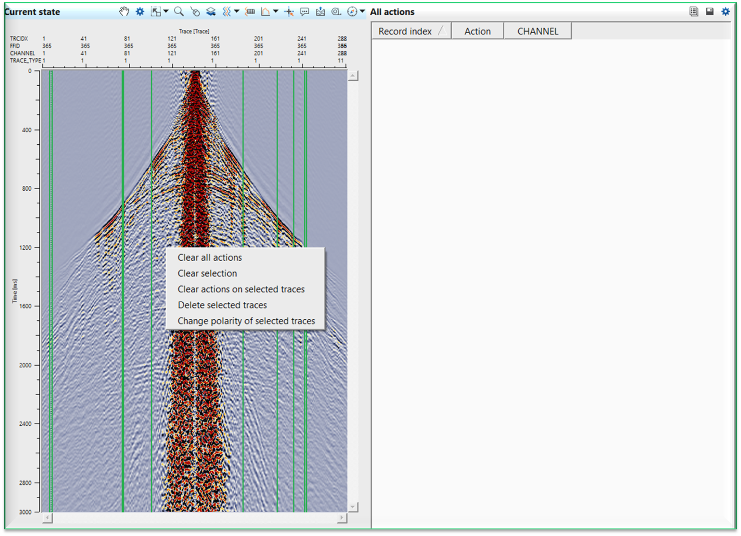The image size is (741, 536).
Task: Open the display settings gear icon
Action: (x=139, y=11)
